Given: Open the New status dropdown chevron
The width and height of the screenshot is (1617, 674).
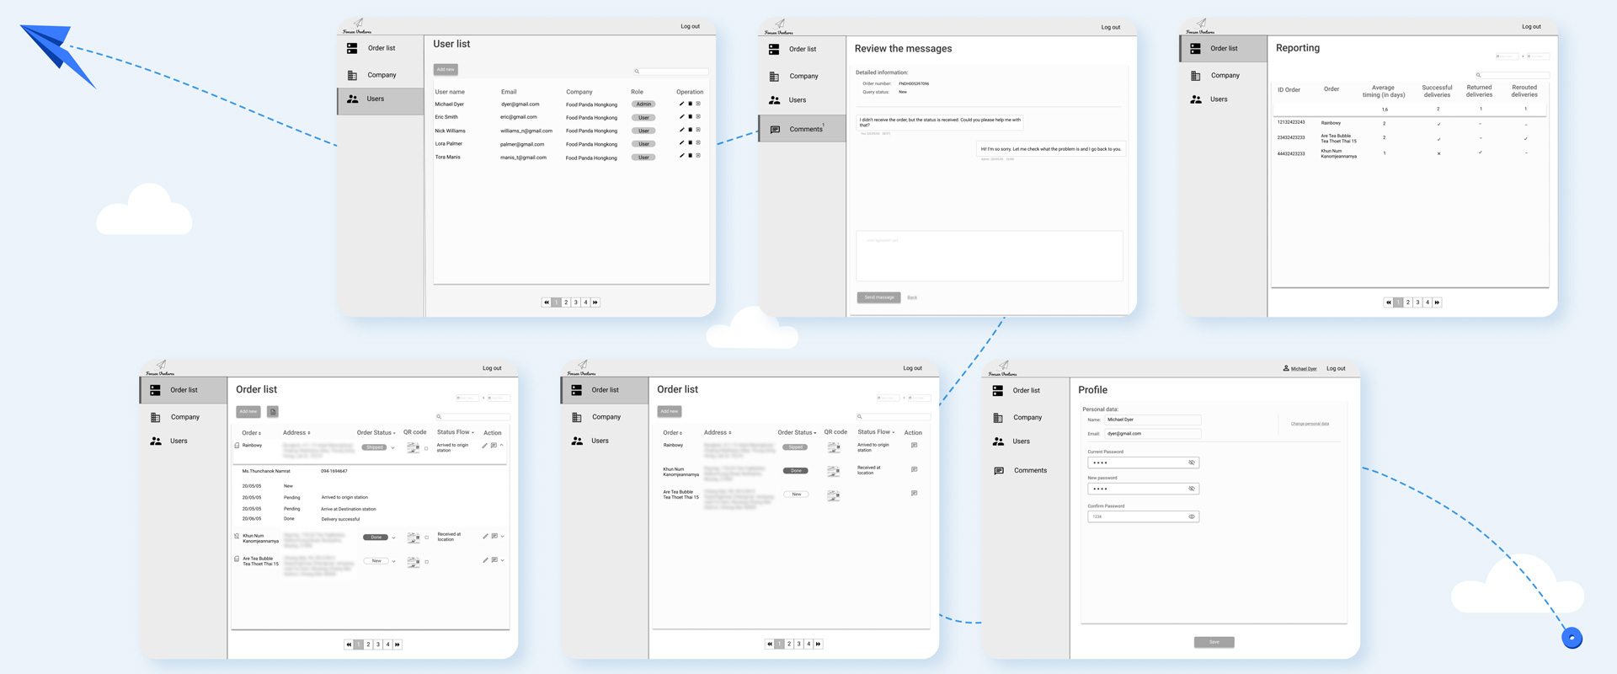Looking at the screenshot, I should 393,561.
